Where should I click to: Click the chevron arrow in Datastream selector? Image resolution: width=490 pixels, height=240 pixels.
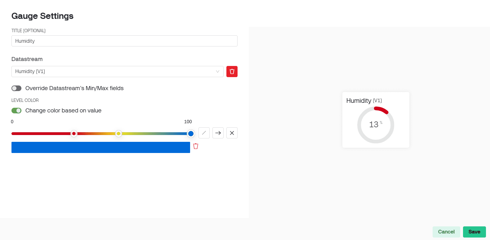coord(217,72)
